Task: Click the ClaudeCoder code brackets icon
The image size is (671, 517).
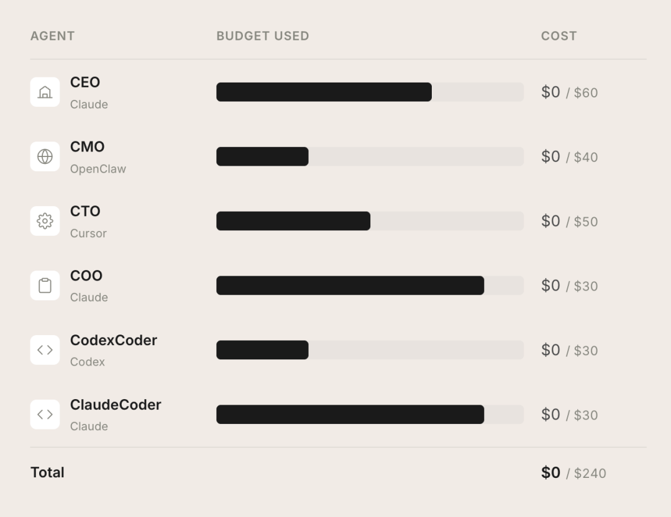Action: click(45, 415)
